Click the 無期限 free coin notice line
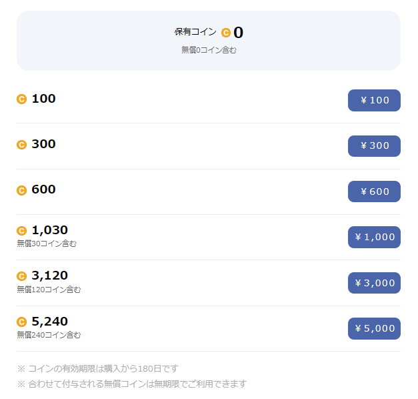418x399 pixels. coord(132,384)
